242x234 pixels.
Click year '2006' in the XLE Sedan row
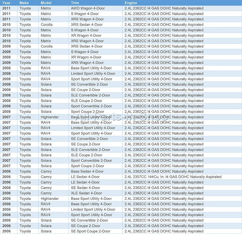[6, 193]
